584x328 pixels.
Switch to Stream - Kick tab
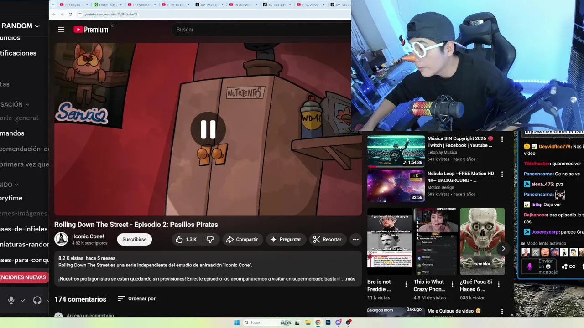[108, 5]
